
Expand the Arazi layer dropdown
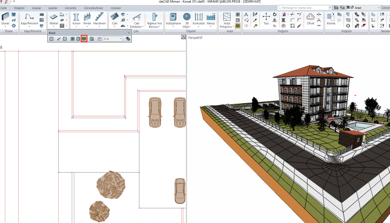[x=379, y=8]
